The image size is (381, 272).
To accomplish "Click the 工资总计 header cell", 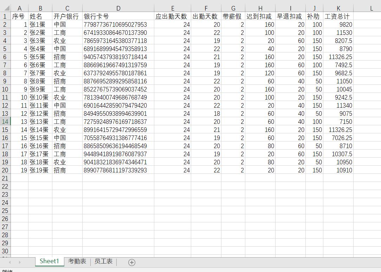I will 338,16.
